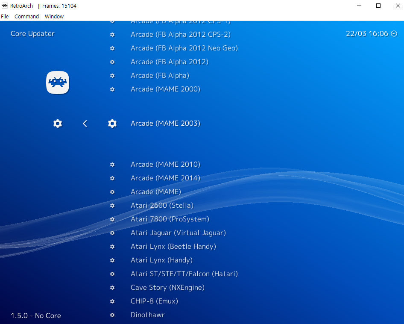The height and width of the screenshot is (324, 404).
Task: Go back using the left arrow
Action: click(85, 124)
